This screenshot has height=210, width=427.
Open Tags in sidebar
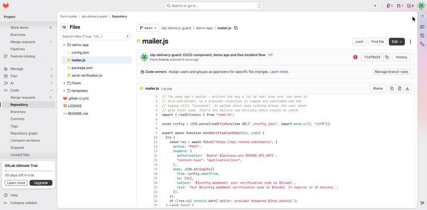(28, 126)
